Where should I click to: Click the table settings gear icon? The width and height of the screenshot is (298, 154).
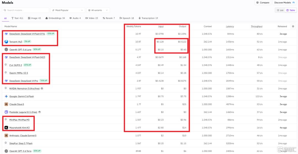(x=293, y=26)
